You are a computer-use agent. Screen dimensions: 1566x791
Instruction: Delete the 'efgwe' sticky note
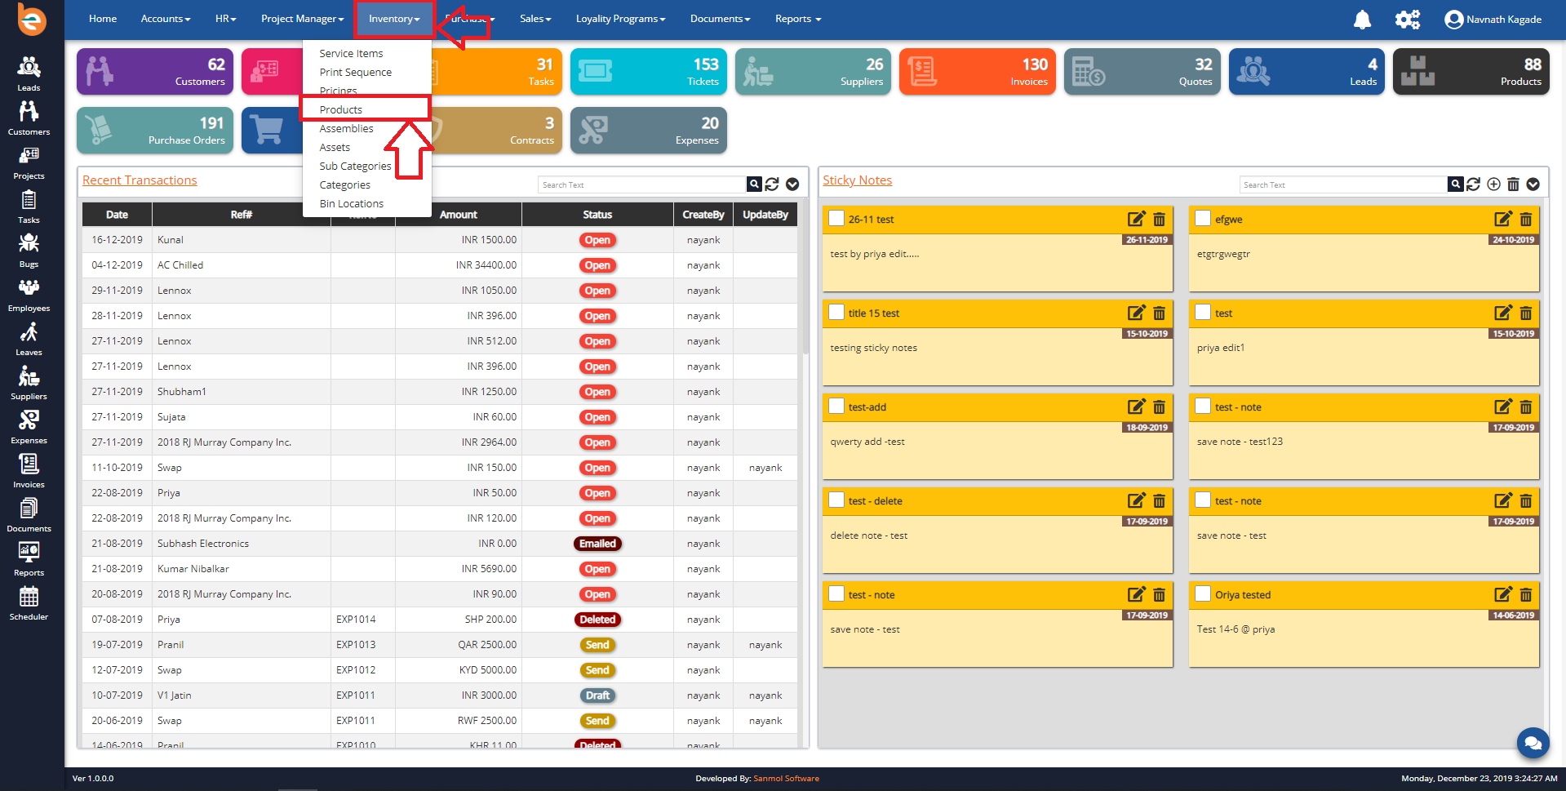[x=1525, y=219]
